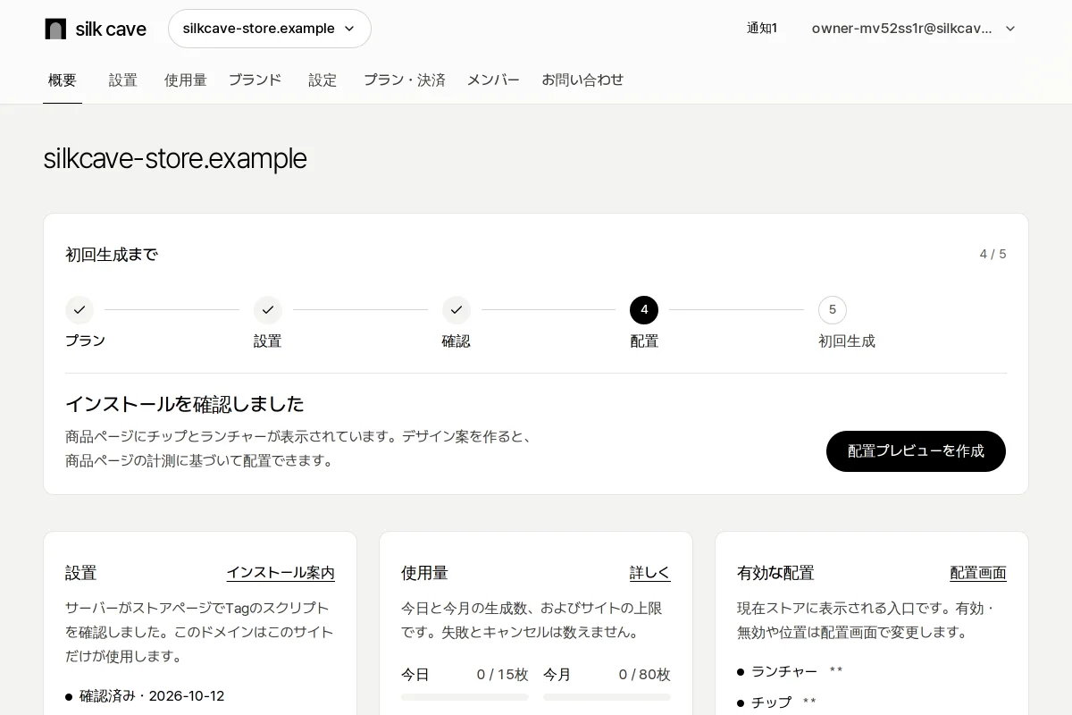Click the 0 / 80枚 monthly count
This screenshot has height=715, width=1072.
[x=644, y=675]
